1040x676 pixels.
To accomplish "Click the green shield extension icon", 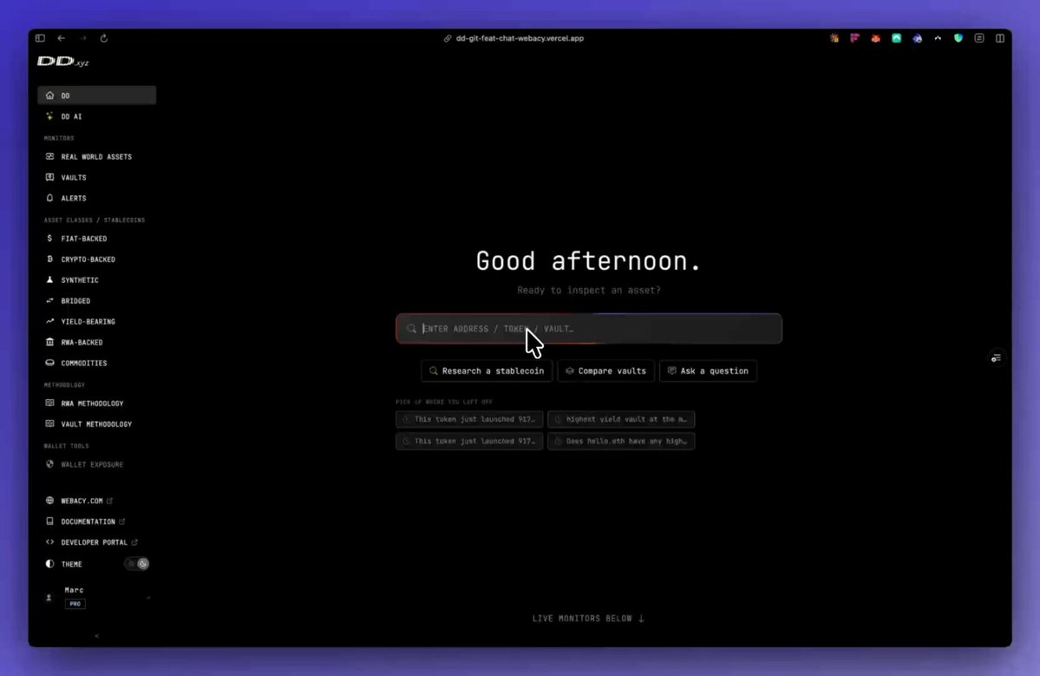I will click(958, 38).
